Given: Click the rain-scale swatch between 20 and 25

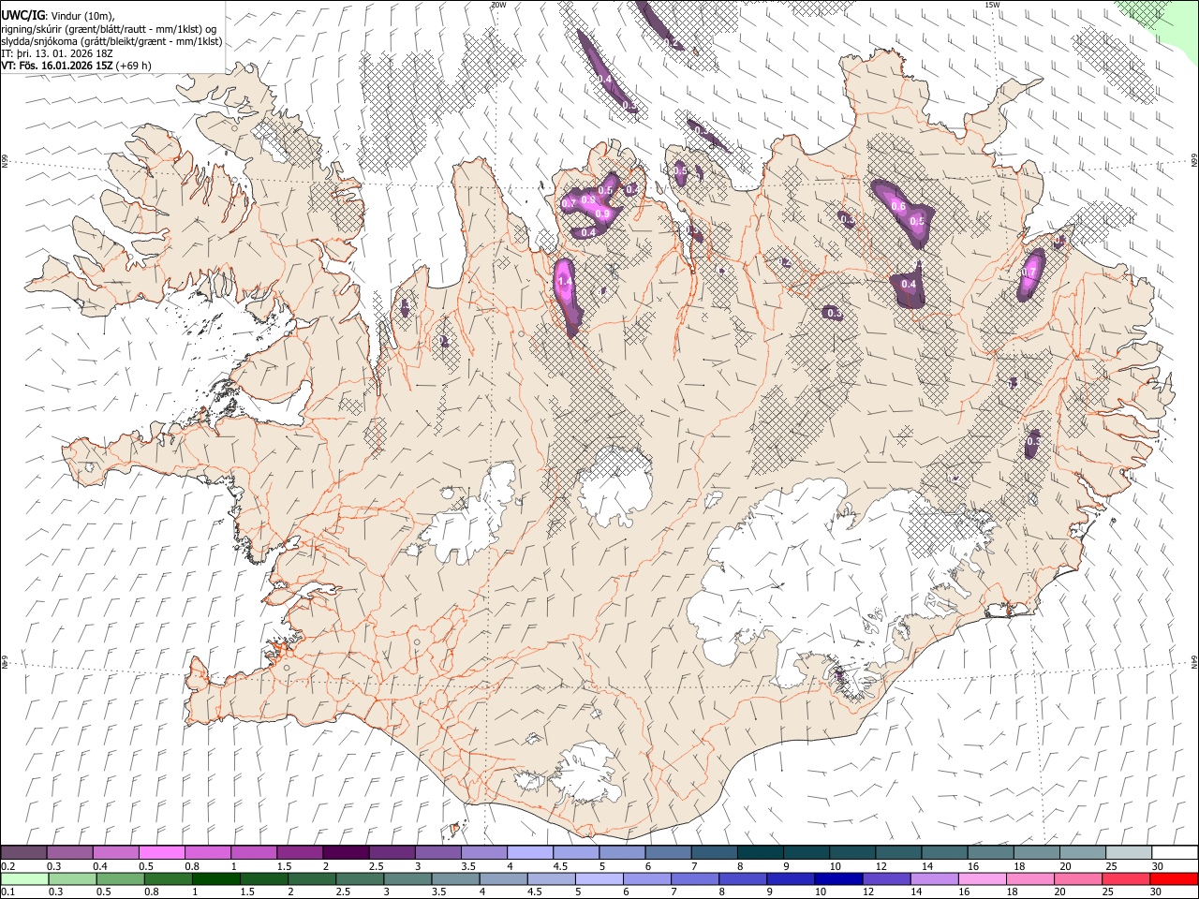Looking at the screenshot, I should (x=1077, y=878).
